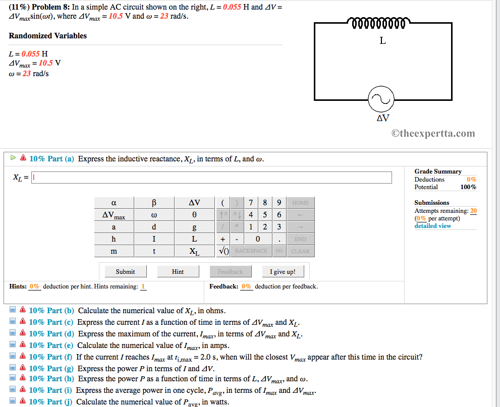The height and width of the screenshot is (407, 500).
Task: Expand Part (b) using its blue icon
Action: [x=13, y=311]
